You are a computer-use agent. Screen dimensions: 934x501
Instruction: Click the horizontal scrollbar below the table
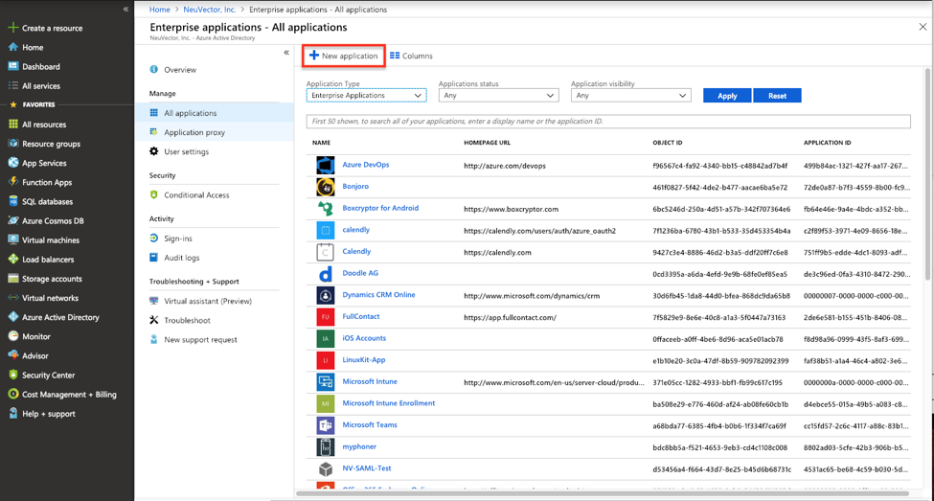pyautogui.click(x=602, y=493)
